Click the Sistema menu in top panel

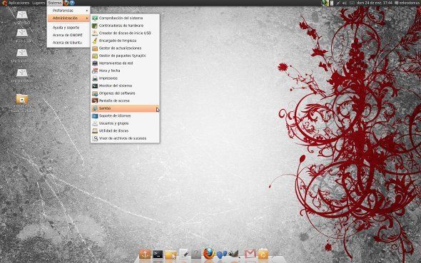54,3
